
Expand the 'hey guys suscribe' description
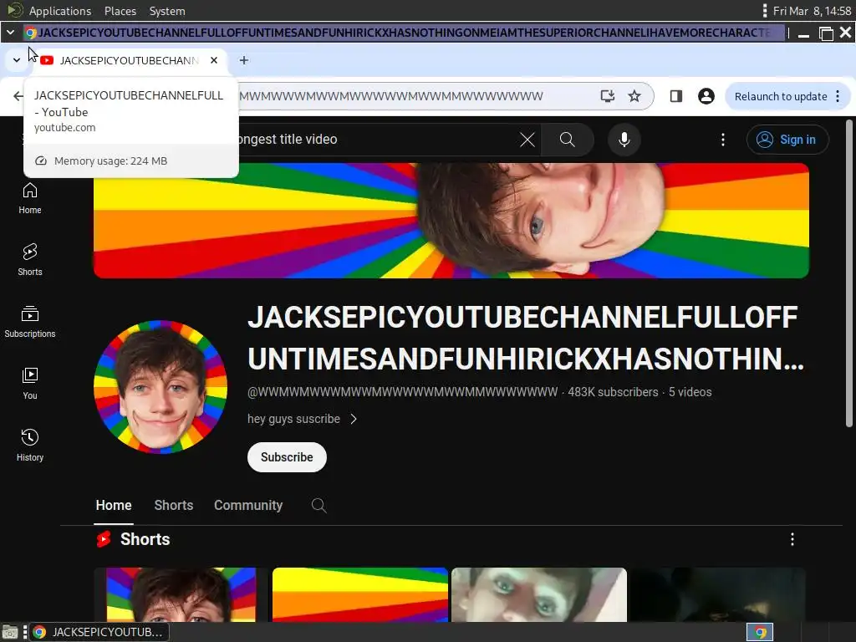(x=302, y=419)
